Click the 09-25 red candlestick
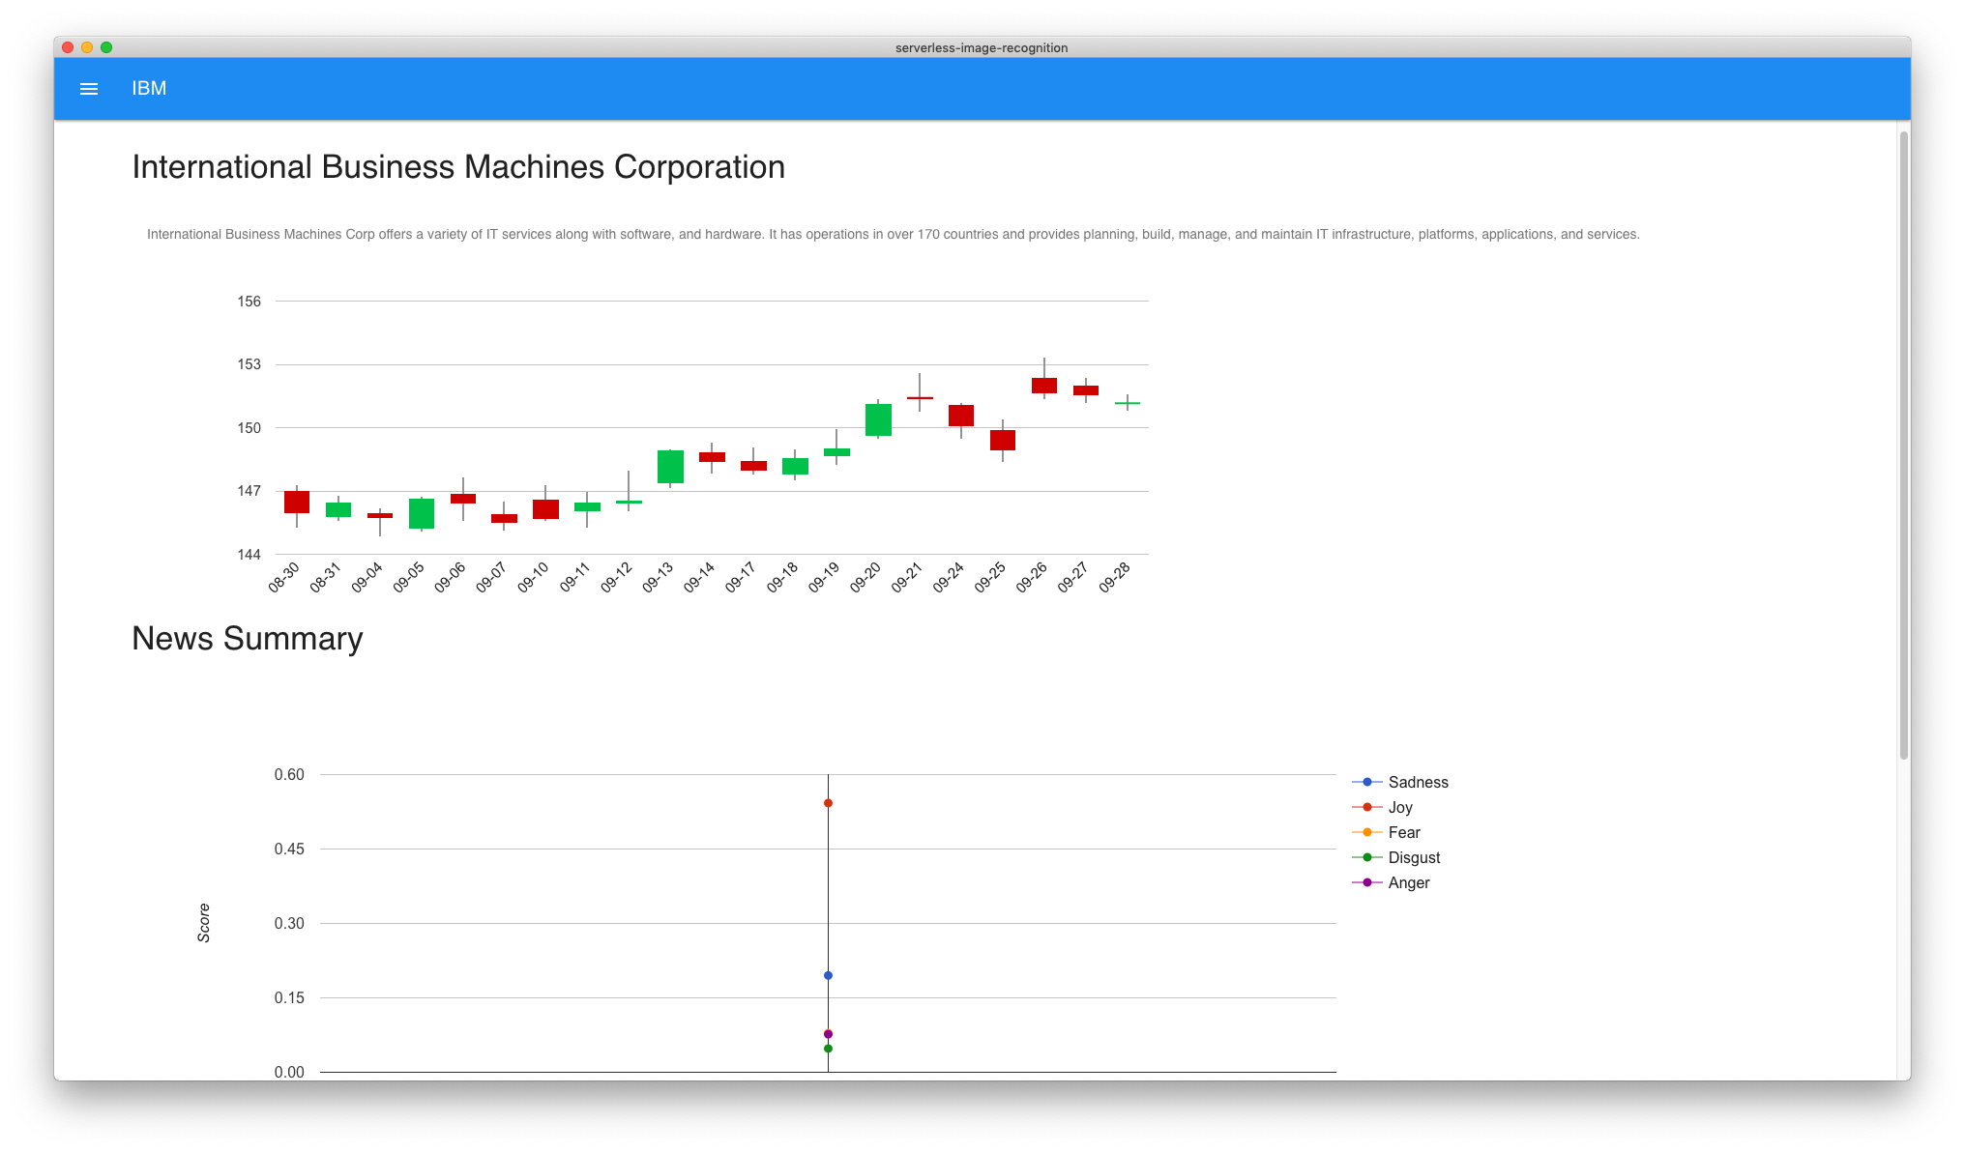The width and height of the screenshot is (1965, 1152). 1003,440
